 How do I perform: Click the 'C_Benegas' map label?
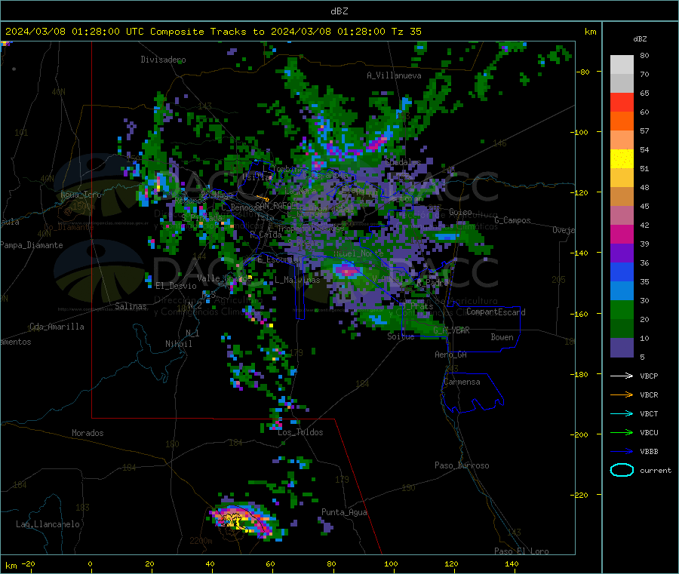(x=241, y=207)
